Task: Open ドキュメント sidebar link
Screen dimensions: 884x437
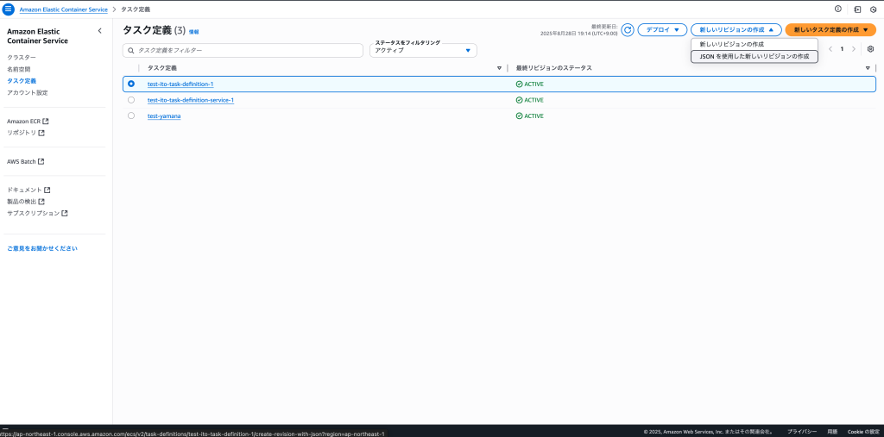Action: point(24,190)
